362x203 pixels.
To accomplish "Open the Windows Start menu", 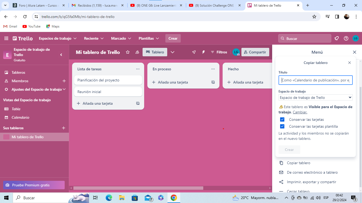I will 6,198.
